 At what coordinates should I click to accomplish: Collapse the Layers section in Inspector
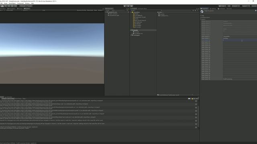click(x=201, y=19)
